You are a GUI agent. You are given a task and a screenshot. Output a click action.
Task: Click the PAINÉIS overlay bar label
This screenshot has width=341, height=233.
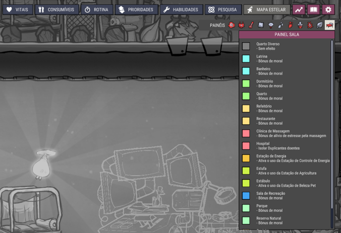217,25
